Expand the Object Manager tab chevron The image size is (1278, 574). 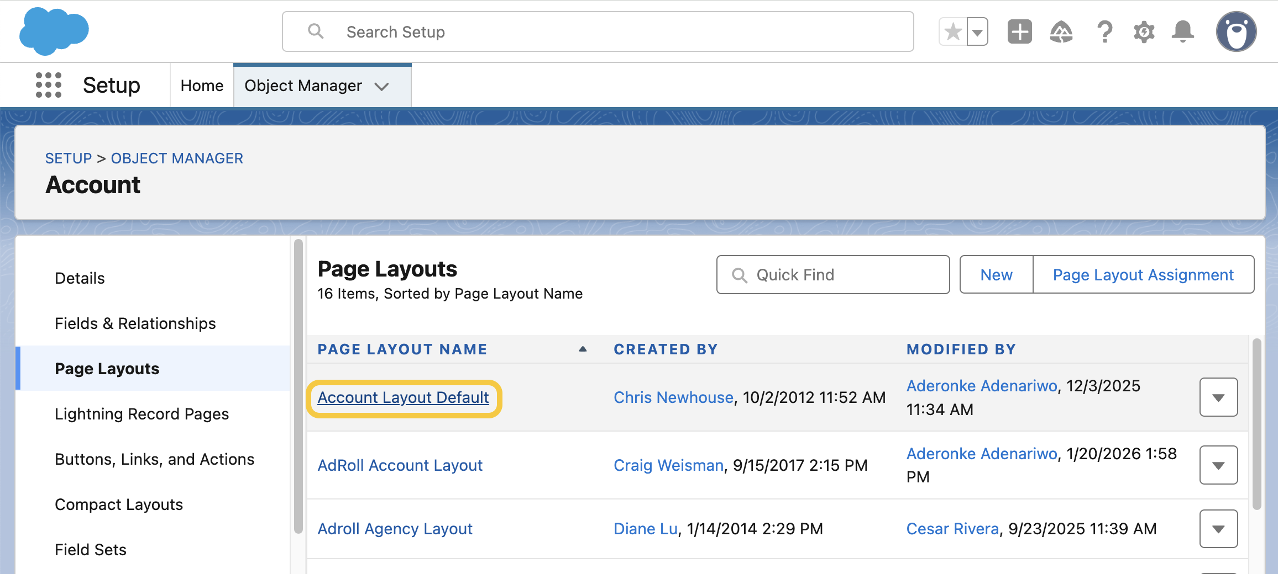point(381,86)
